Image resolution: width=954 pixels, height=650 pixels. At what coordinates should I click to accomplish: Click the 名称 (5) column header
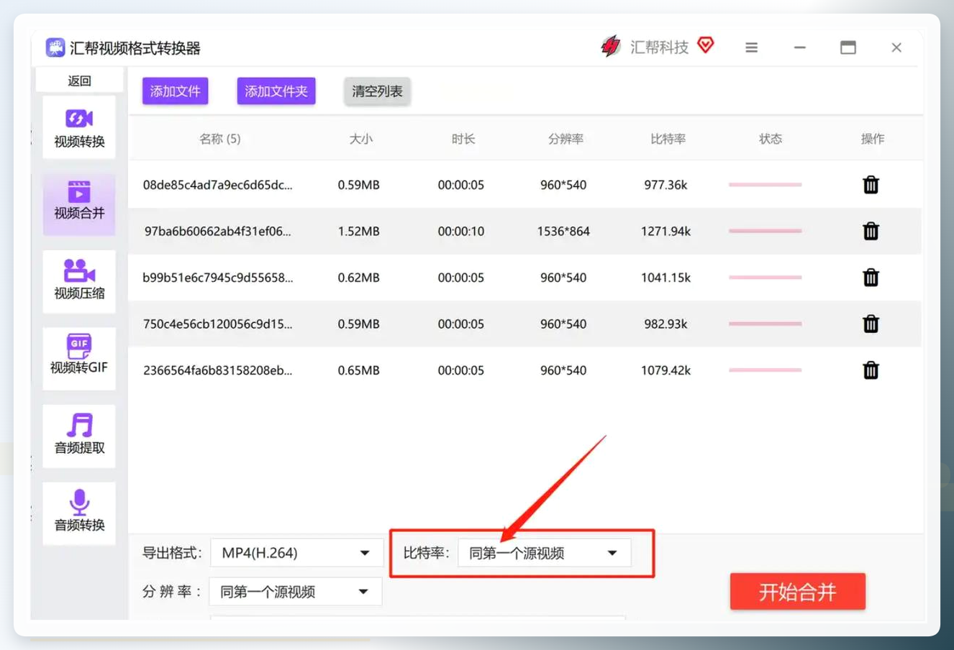pos(220,139)
